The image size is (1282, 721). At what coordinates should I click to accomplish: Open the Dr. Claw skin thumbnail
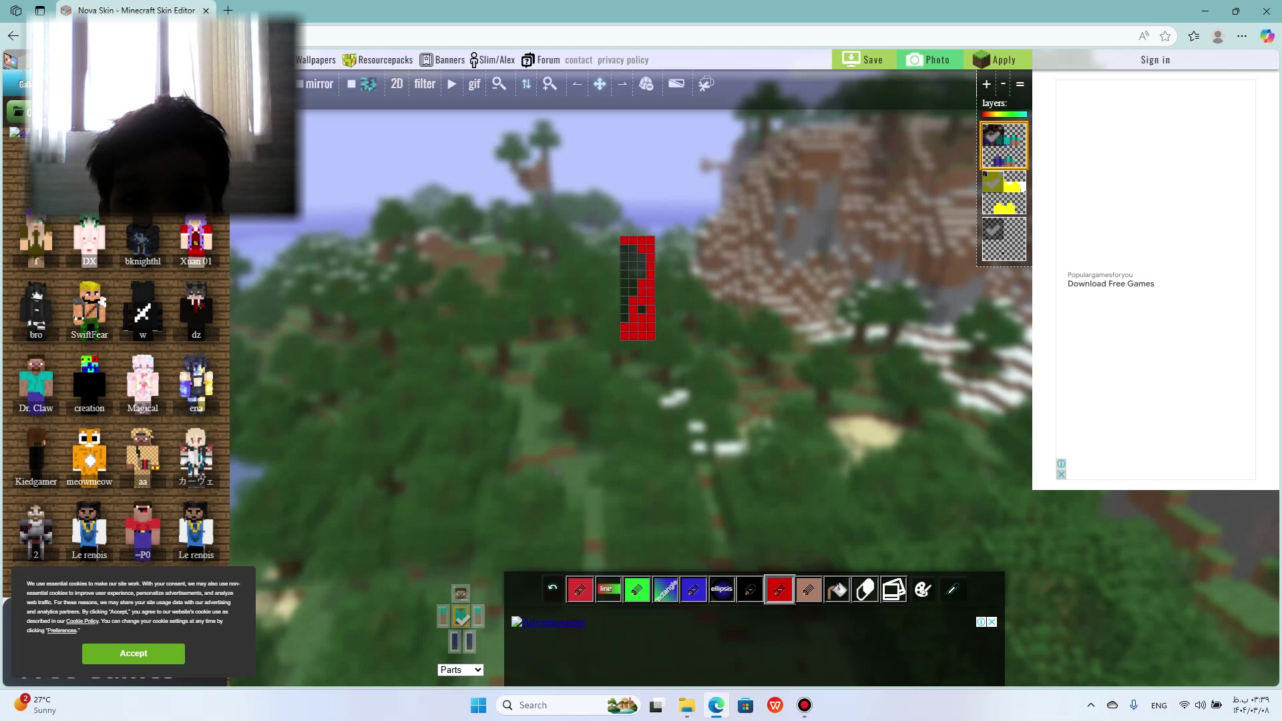(36, 383)
